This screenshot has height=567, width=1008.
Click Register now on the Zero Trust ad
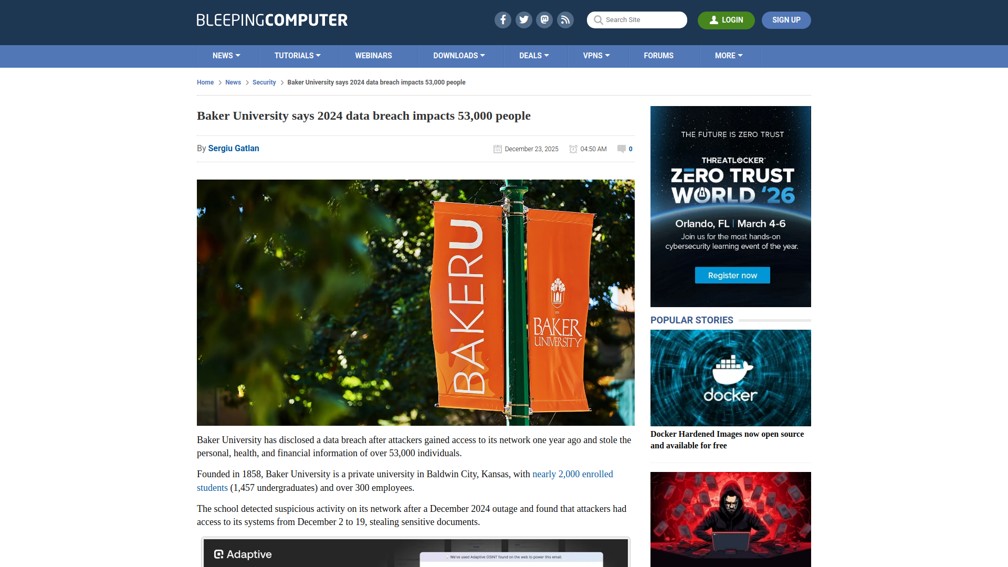point(732,275)
